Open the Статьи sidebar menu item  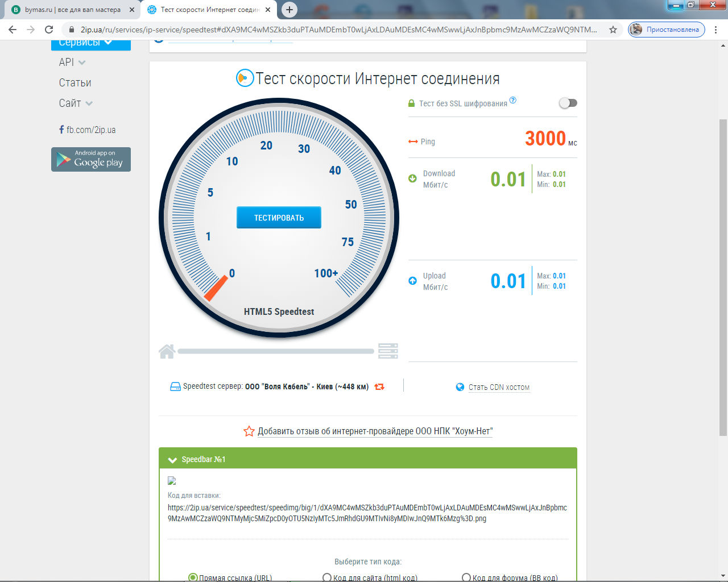click(75, 83)
